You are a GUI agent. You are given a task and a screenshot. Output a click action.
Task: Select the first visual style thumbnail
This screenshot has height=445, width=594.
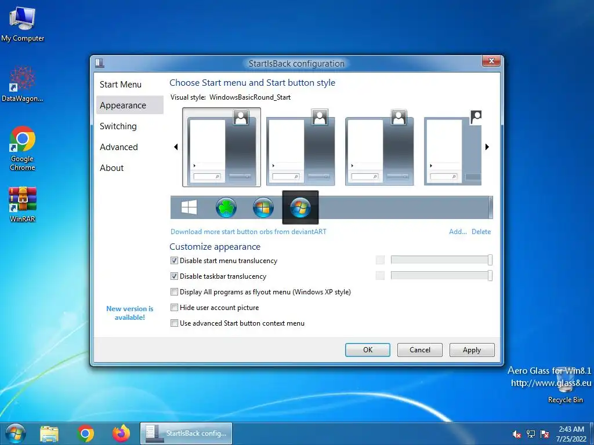coord(222,147)
